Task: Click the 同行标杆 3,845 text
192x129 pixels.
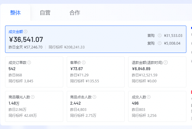Action: pos(21,81)
